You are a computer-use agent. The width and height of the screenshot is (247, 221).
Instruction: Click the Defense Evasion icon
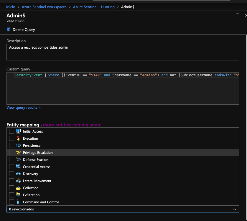click(x=18, y=160)
